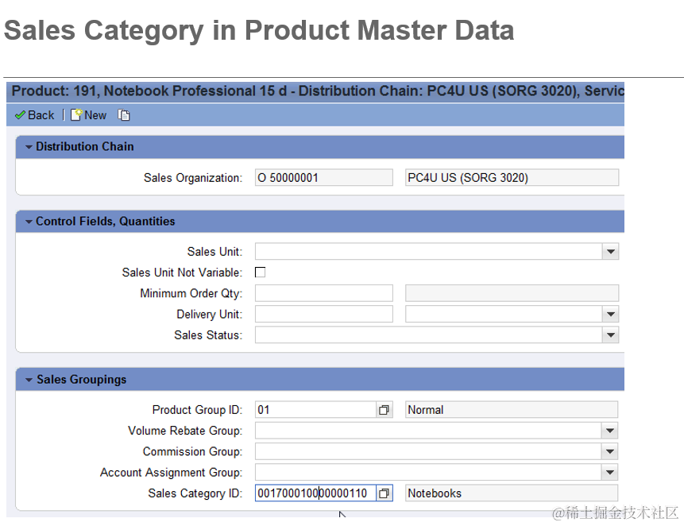684x526 pixels.
Task: Open the Account Assignment Group dropdown
Action: pyautogui.click(x=610, y=472)
